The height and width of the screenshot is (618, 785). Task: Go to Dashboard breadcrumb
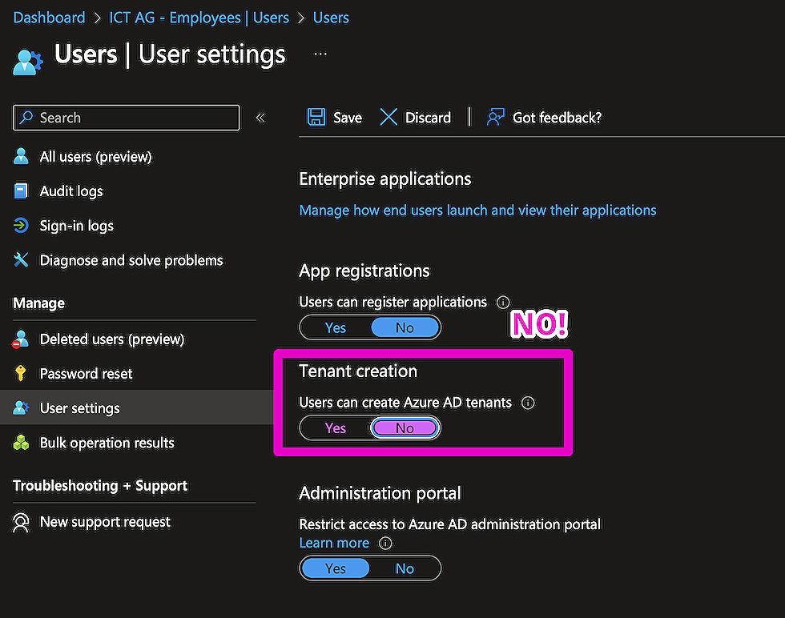click(x=49, y=18)
